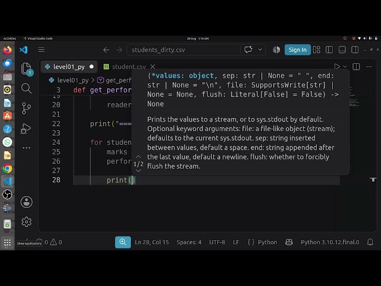Go back with the left arrow
The width and height of the screenshot is (381, 286).
coord(106,50)
